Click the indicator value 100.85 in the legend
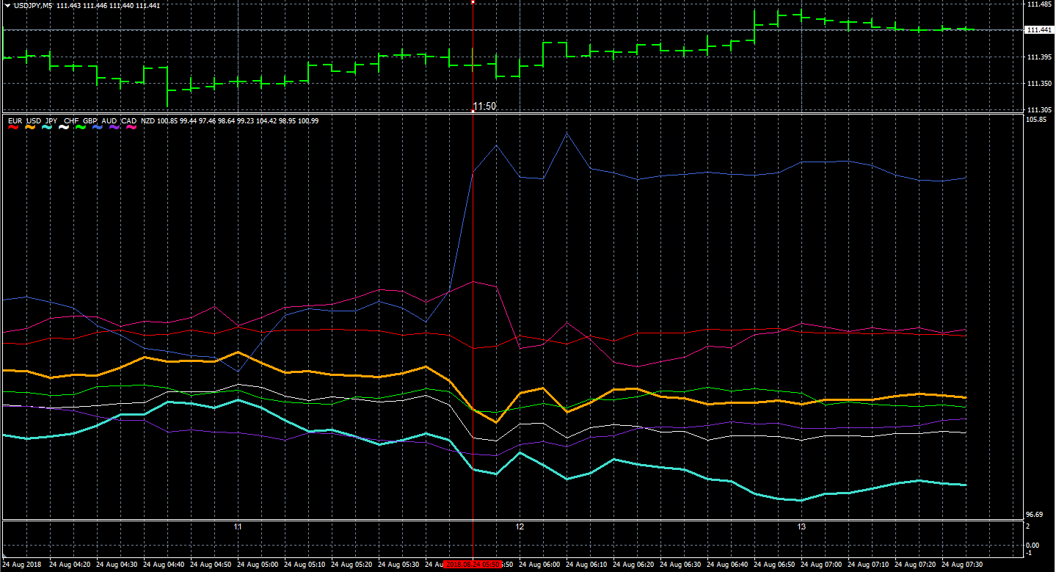 tap(168, 120)
